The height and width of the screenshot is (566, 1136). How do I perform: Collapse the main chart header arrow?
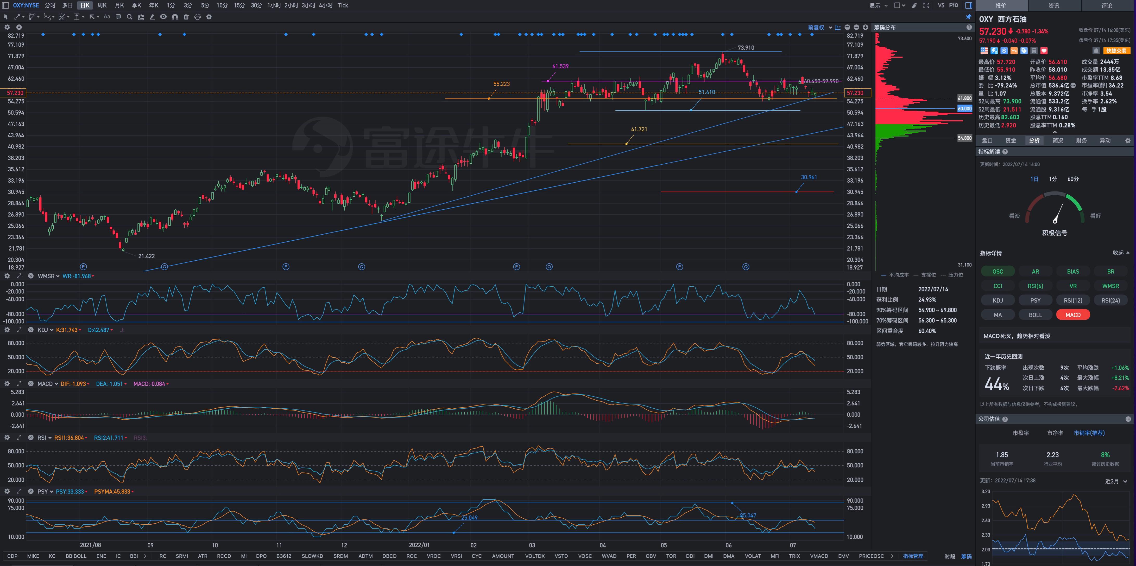(19, 27)
